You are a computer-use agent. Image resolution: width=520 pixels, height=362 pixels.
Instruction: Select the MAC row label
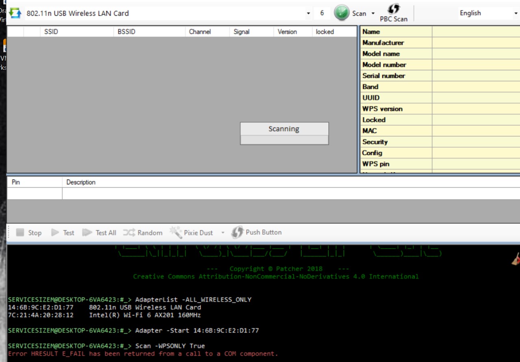(369, 131)
